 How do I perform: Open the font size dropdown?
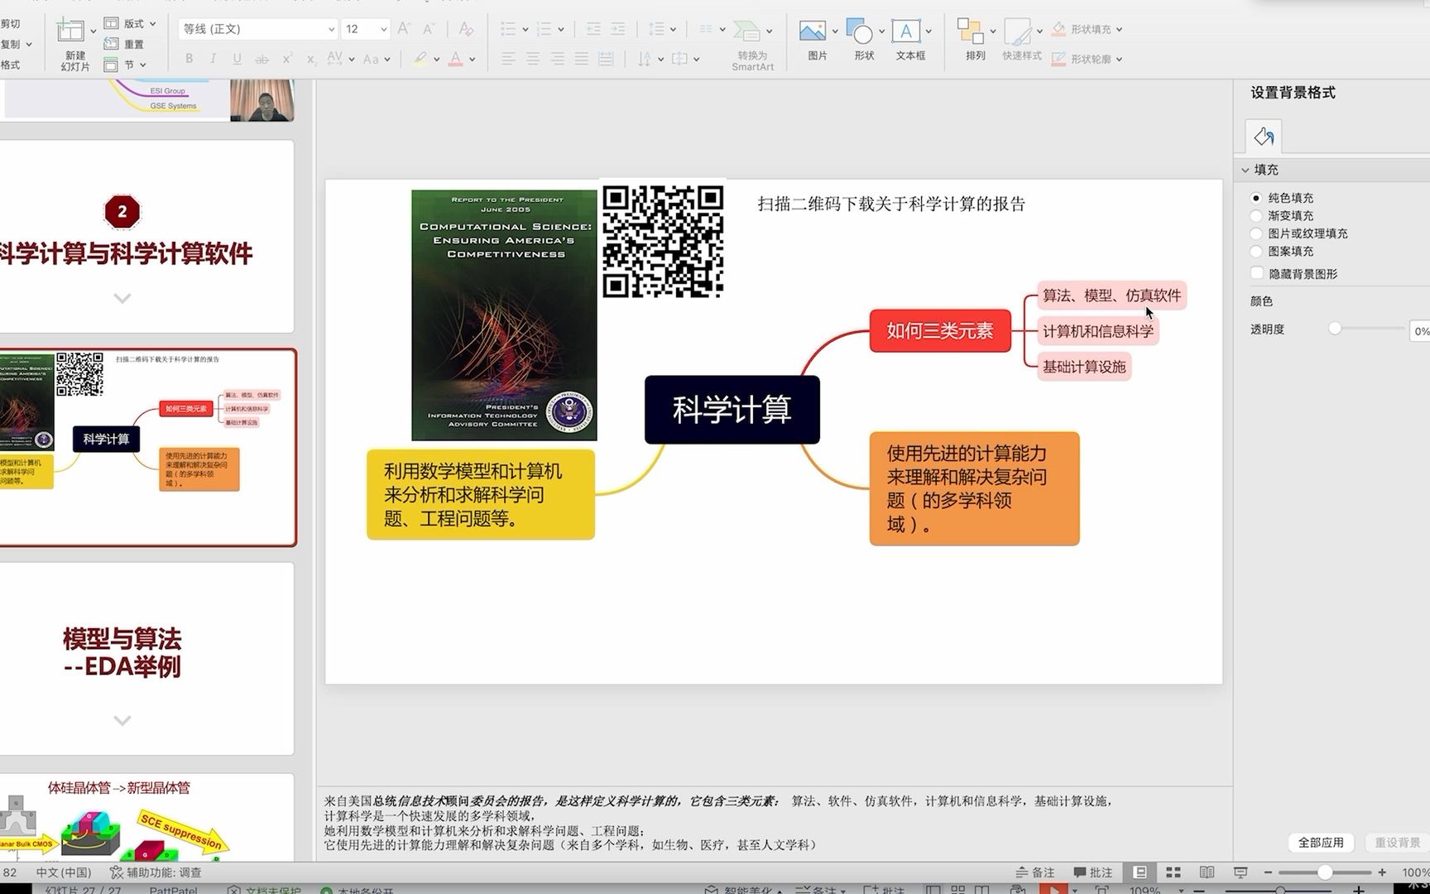(365, 28)
